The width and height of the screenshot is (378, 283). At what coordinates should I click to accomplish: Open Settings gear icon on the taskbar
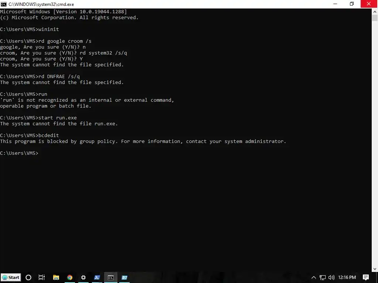point(83,277)
